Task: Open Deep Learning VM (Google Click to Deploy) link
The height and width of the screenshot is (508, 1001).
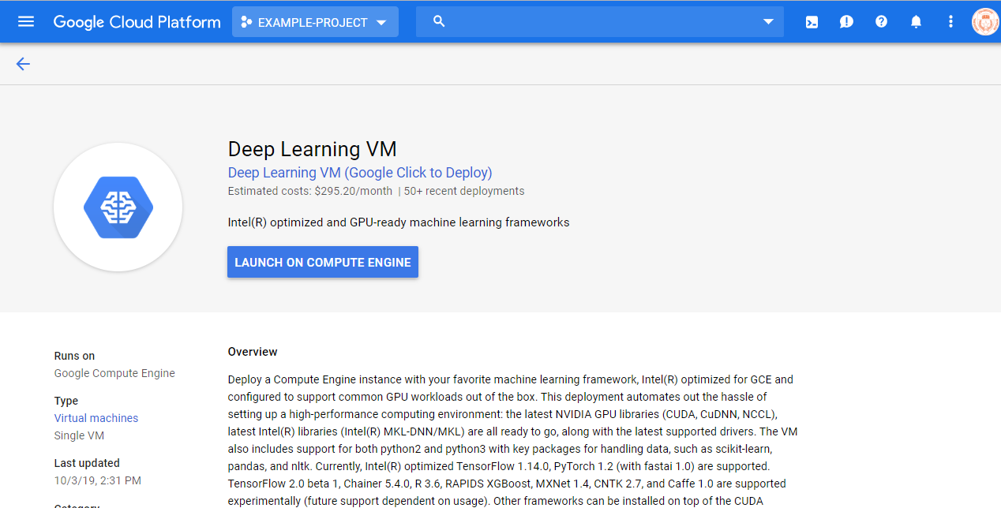Action: (x=360, y=173)
